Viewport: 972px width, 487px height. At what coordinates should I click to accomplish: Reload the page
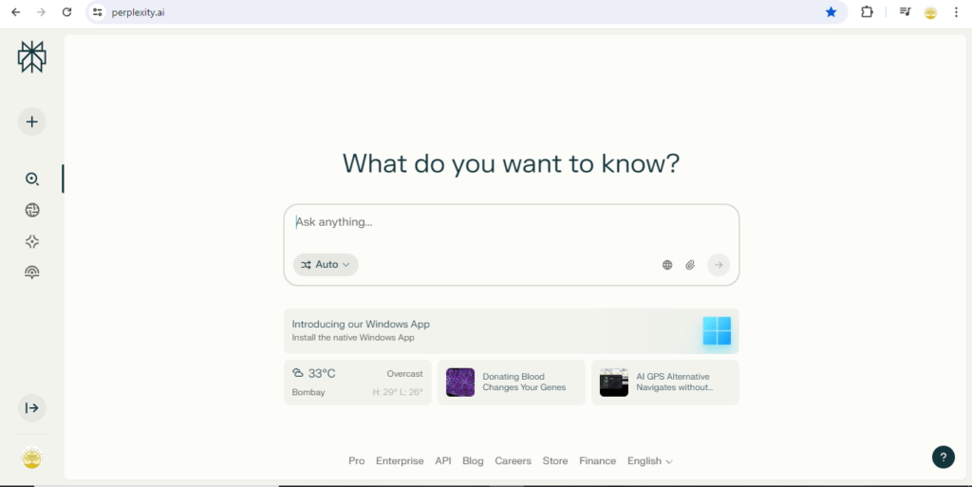tap(66, 11)
